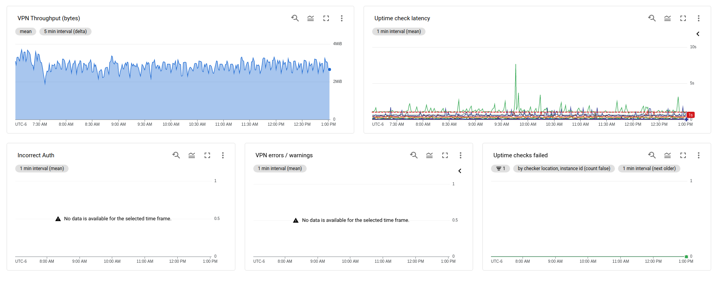The width and height of the screenshot is (717, 283).
Task: Click the green data point on Uptime checks failed
Action: pyautogui.click(x=686, y=257)
